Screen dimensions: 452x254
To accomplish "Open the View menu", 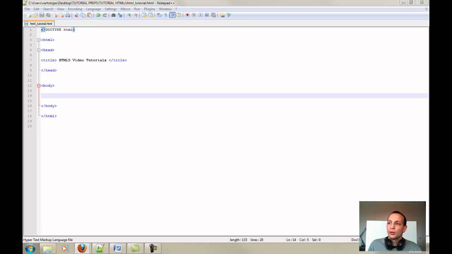I will pyautogui.click(x=61, y=9).
